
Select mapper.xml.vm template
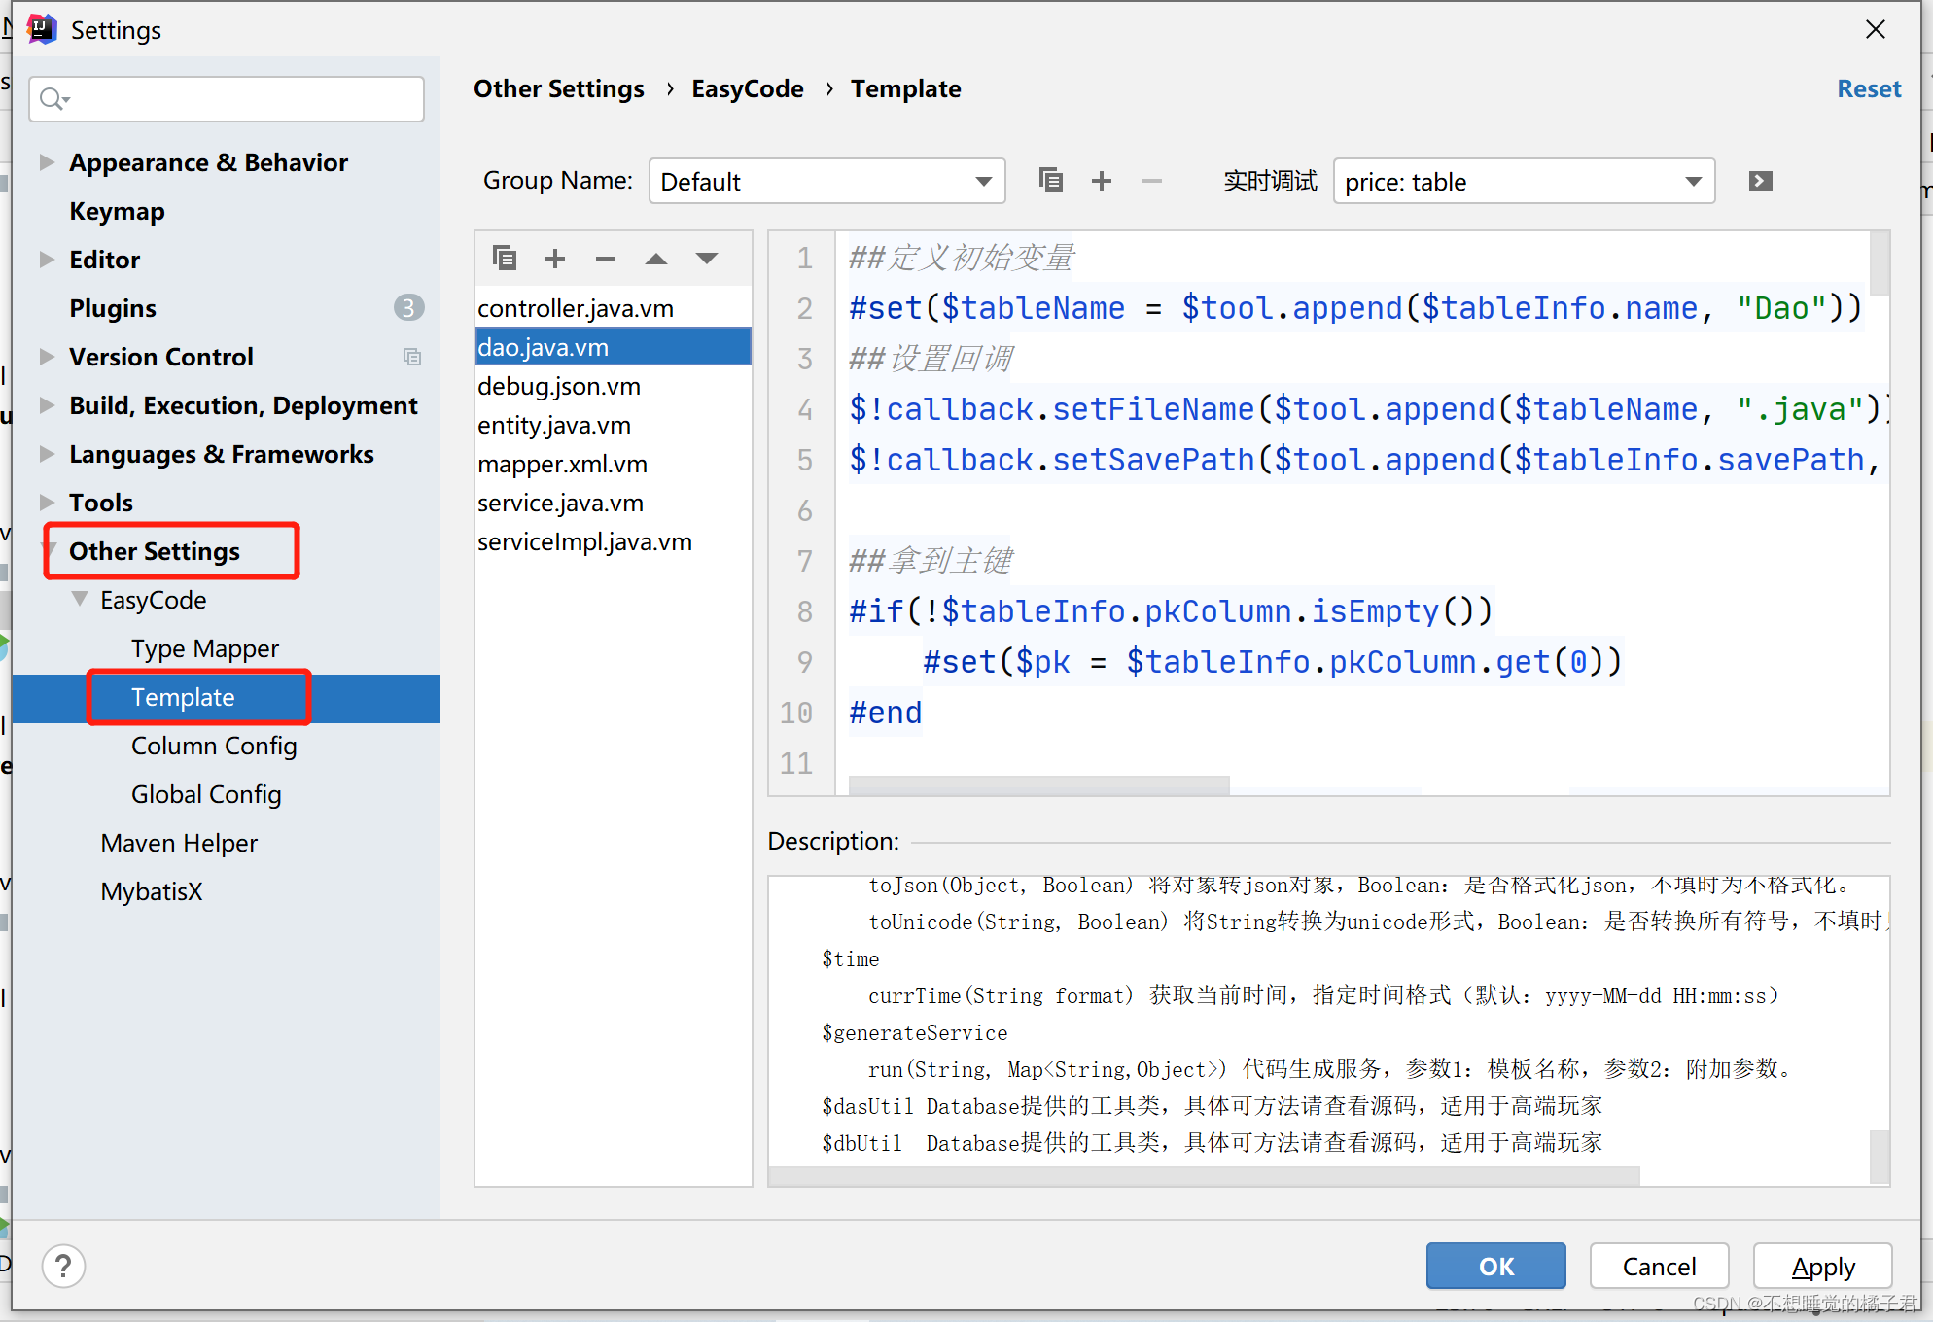614,464
